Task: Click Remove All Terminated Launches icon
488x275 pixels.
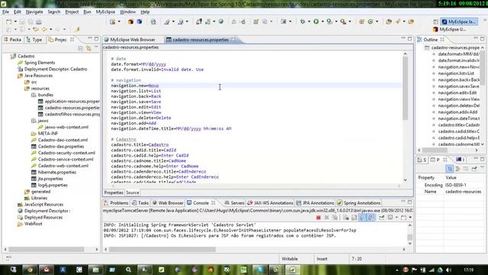Action: (335, 217)
